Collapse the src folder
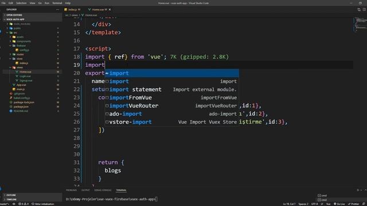The height and width of the screenshot is (206, 367). click(x=15, y=33)
